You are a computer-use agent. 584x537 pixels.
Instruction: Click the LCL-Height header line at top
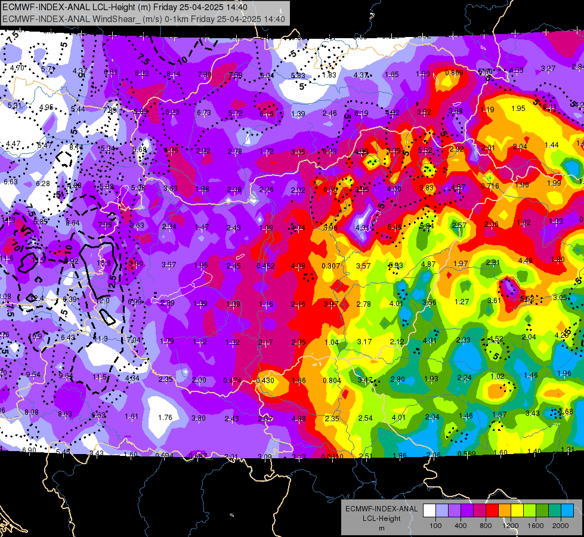[125, 7]
